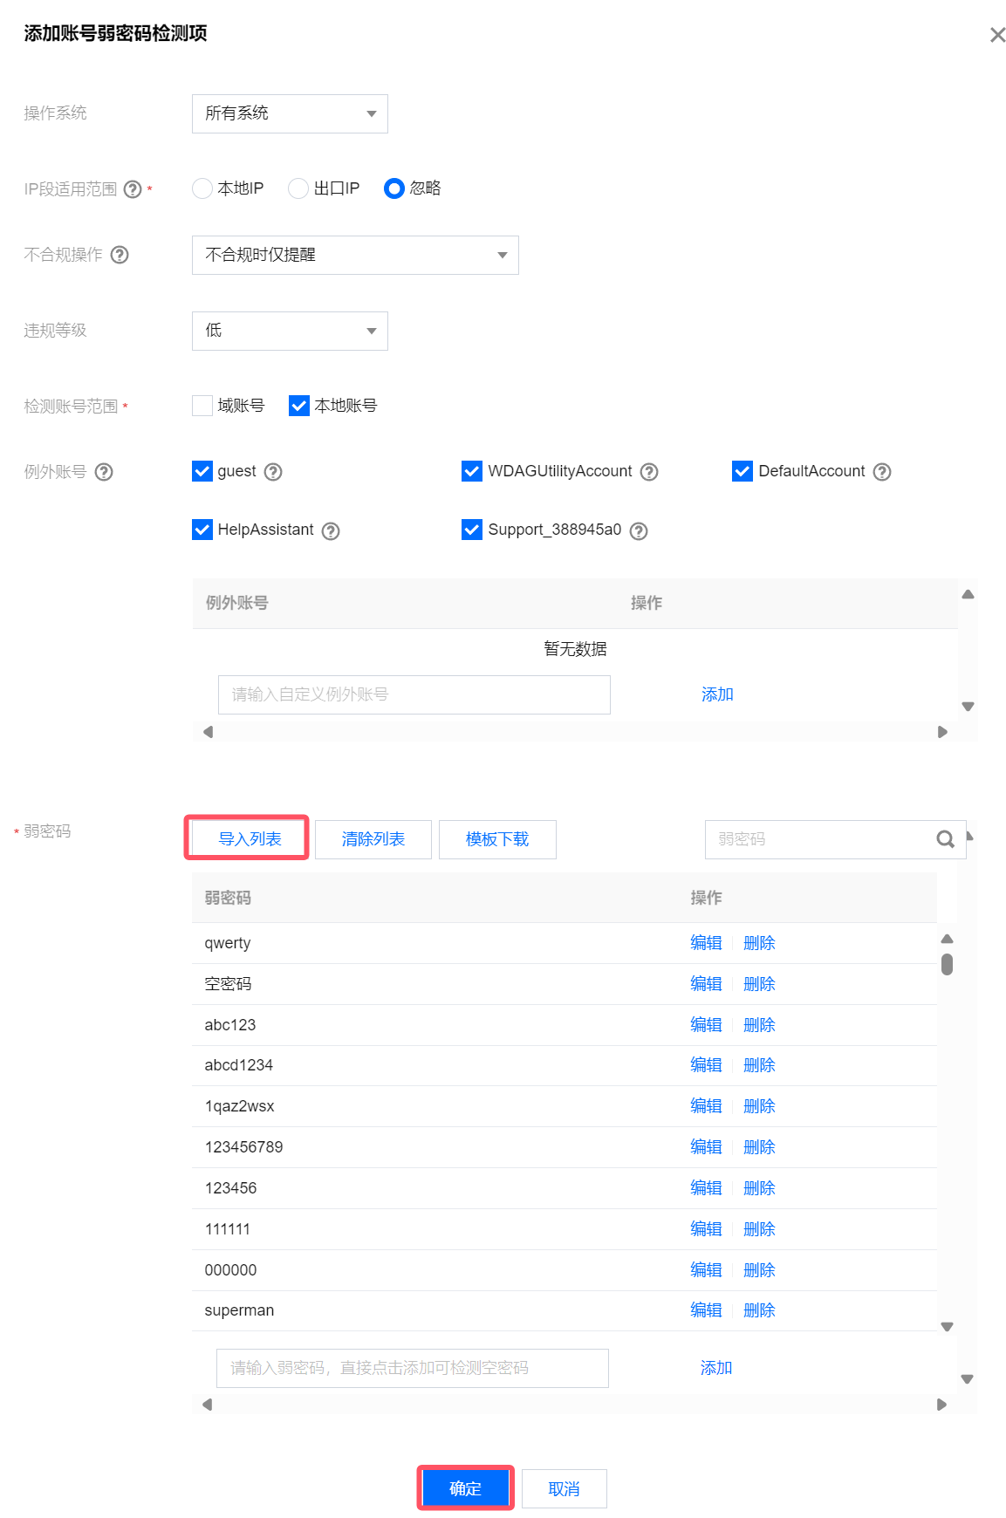Delete the 000000 weak password row

(x=759, y=1270)
